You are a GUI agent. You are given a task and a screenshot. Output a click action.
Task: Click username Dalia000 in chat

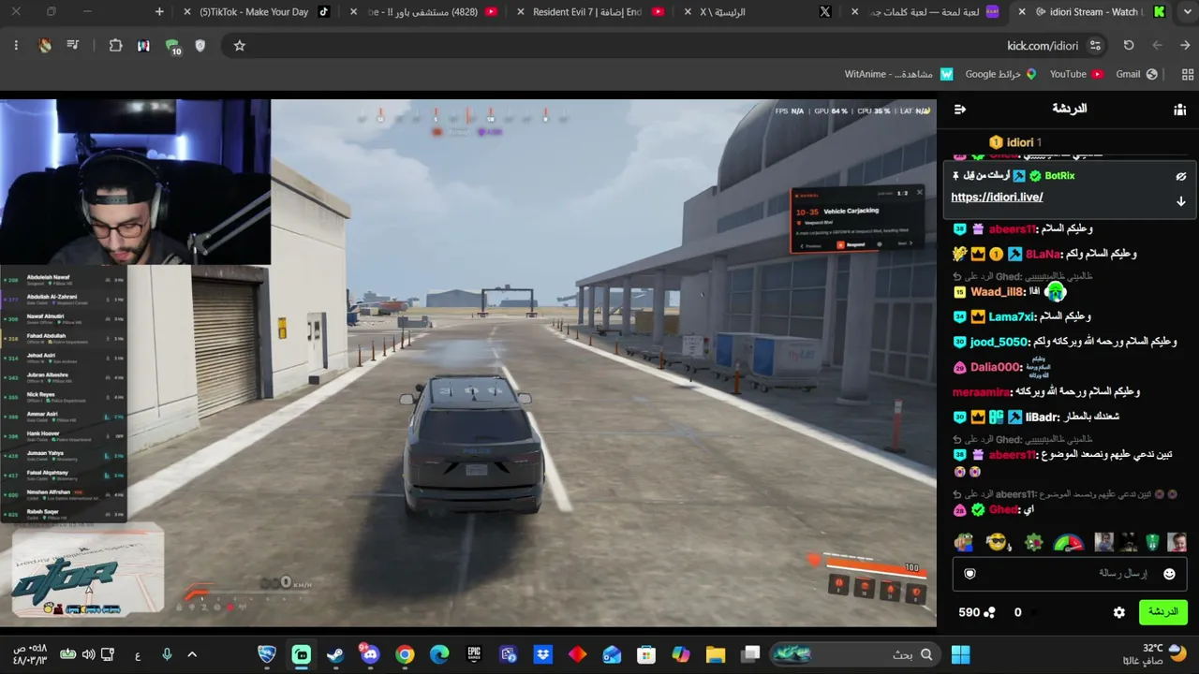point(996,368)
